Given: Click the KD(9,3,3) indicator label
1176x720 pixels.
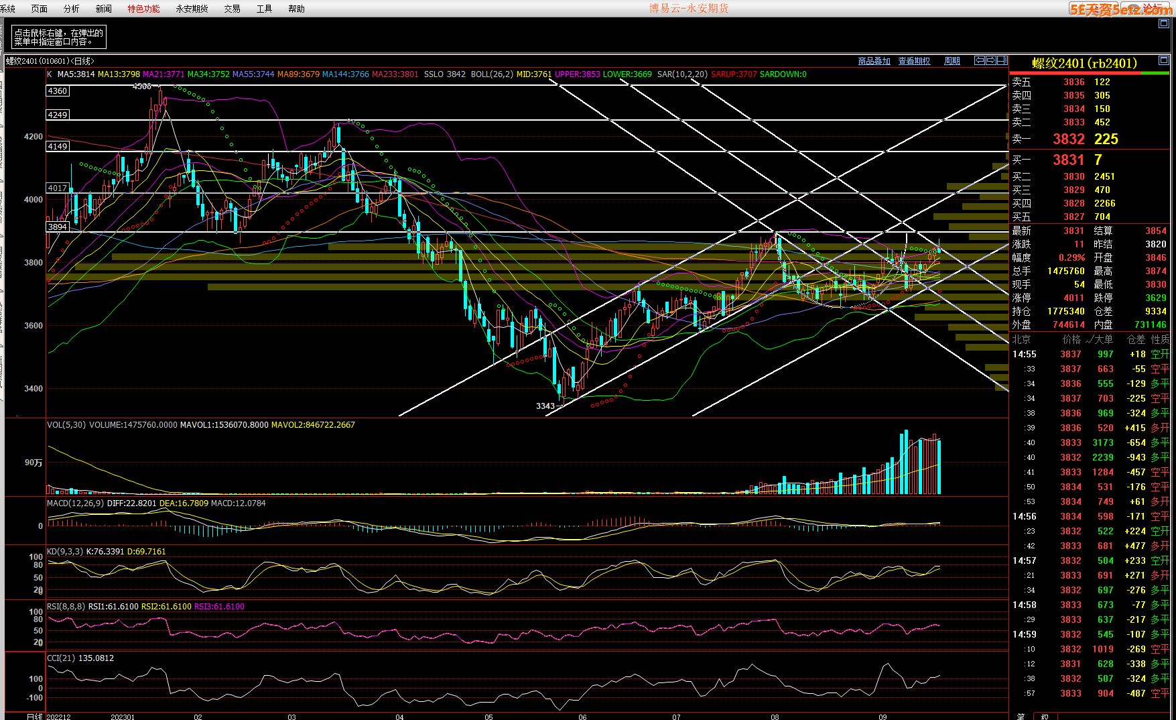Looking at the screenshot, I should 65,552.
